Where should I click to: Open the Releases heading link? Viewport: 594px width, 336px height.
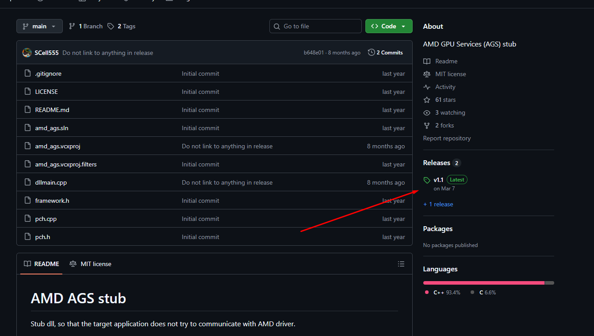[x=442, y=163]
